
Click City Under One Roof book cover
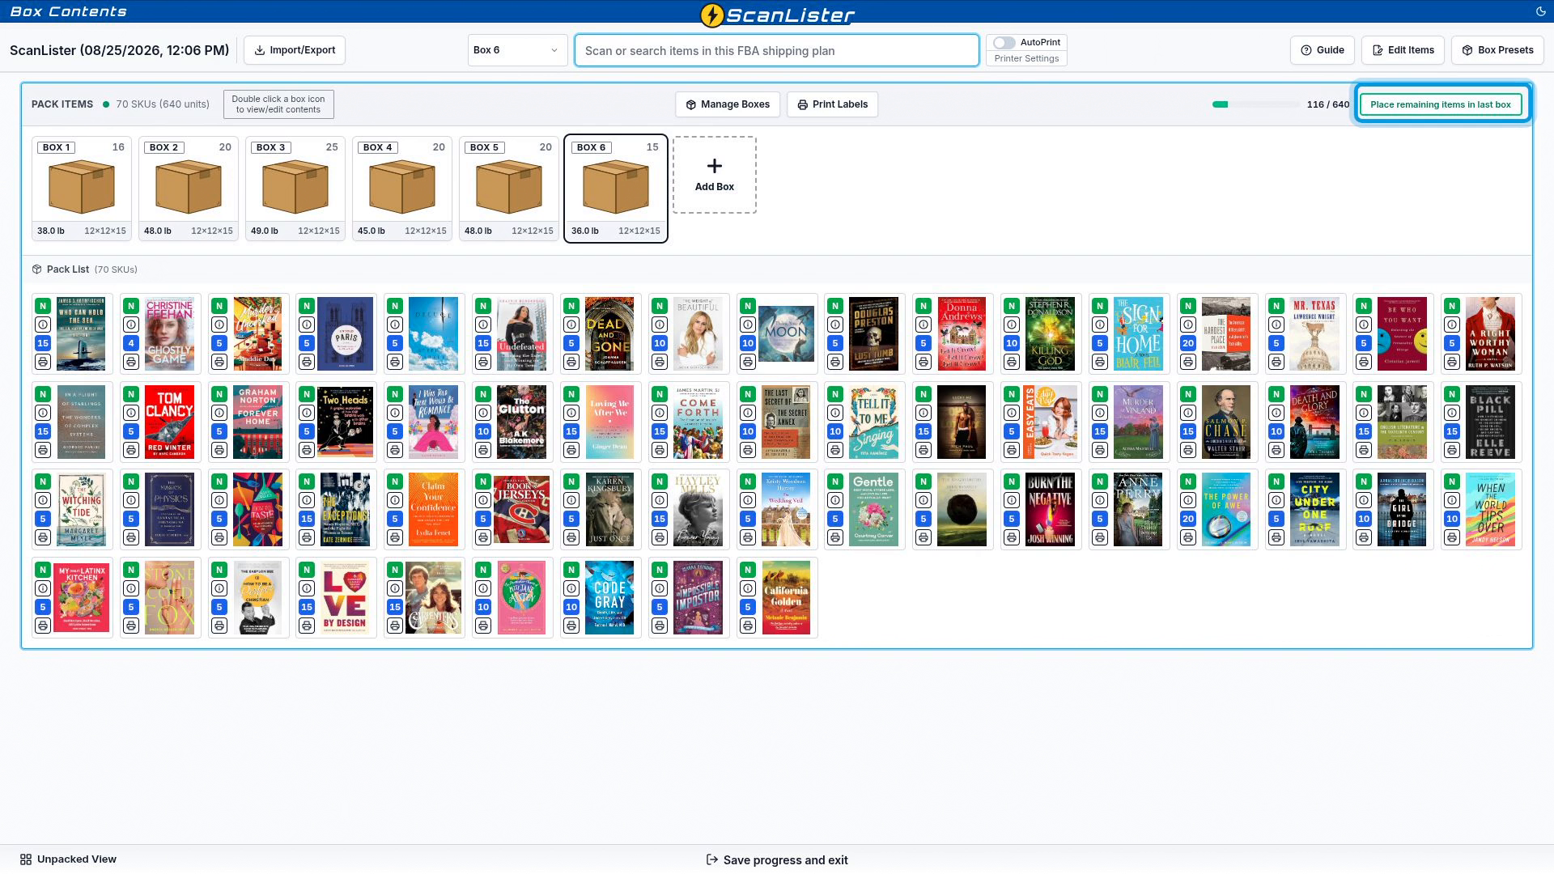[x=1314, y=510]
